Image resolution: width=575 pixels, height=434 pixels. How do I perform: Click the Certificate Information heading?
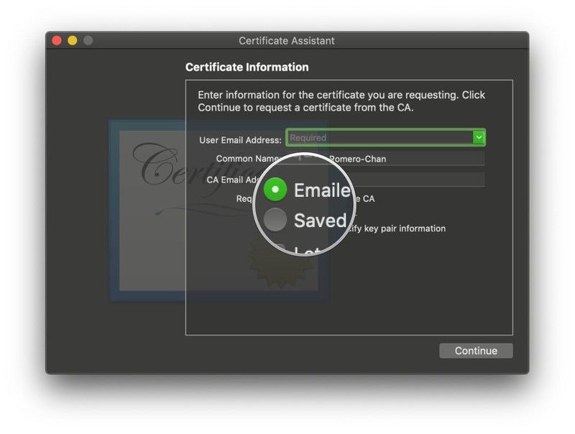247,67
